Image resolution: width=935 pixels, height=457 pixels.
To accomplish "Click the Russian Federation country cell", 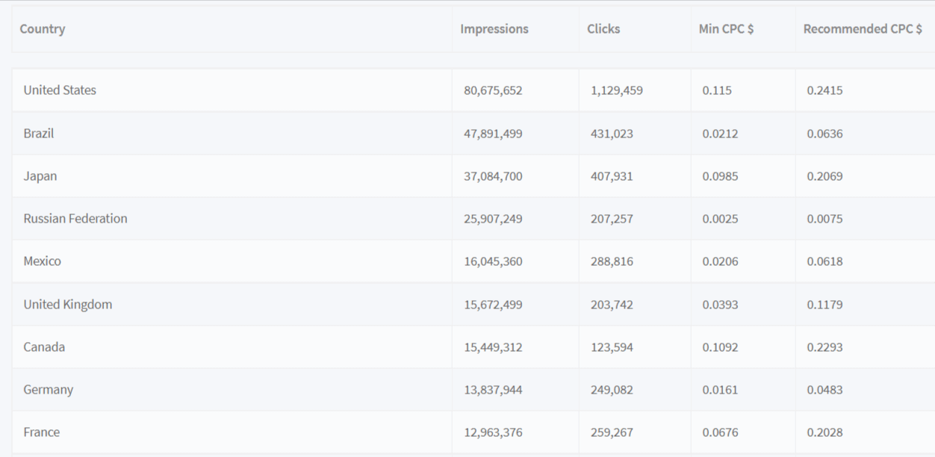I will 75,219.
